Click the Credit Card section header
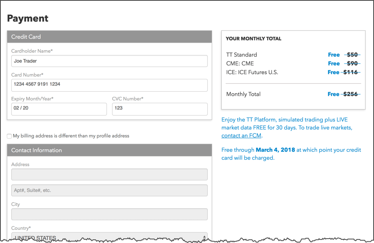374x243 pixels. [109, 37]
